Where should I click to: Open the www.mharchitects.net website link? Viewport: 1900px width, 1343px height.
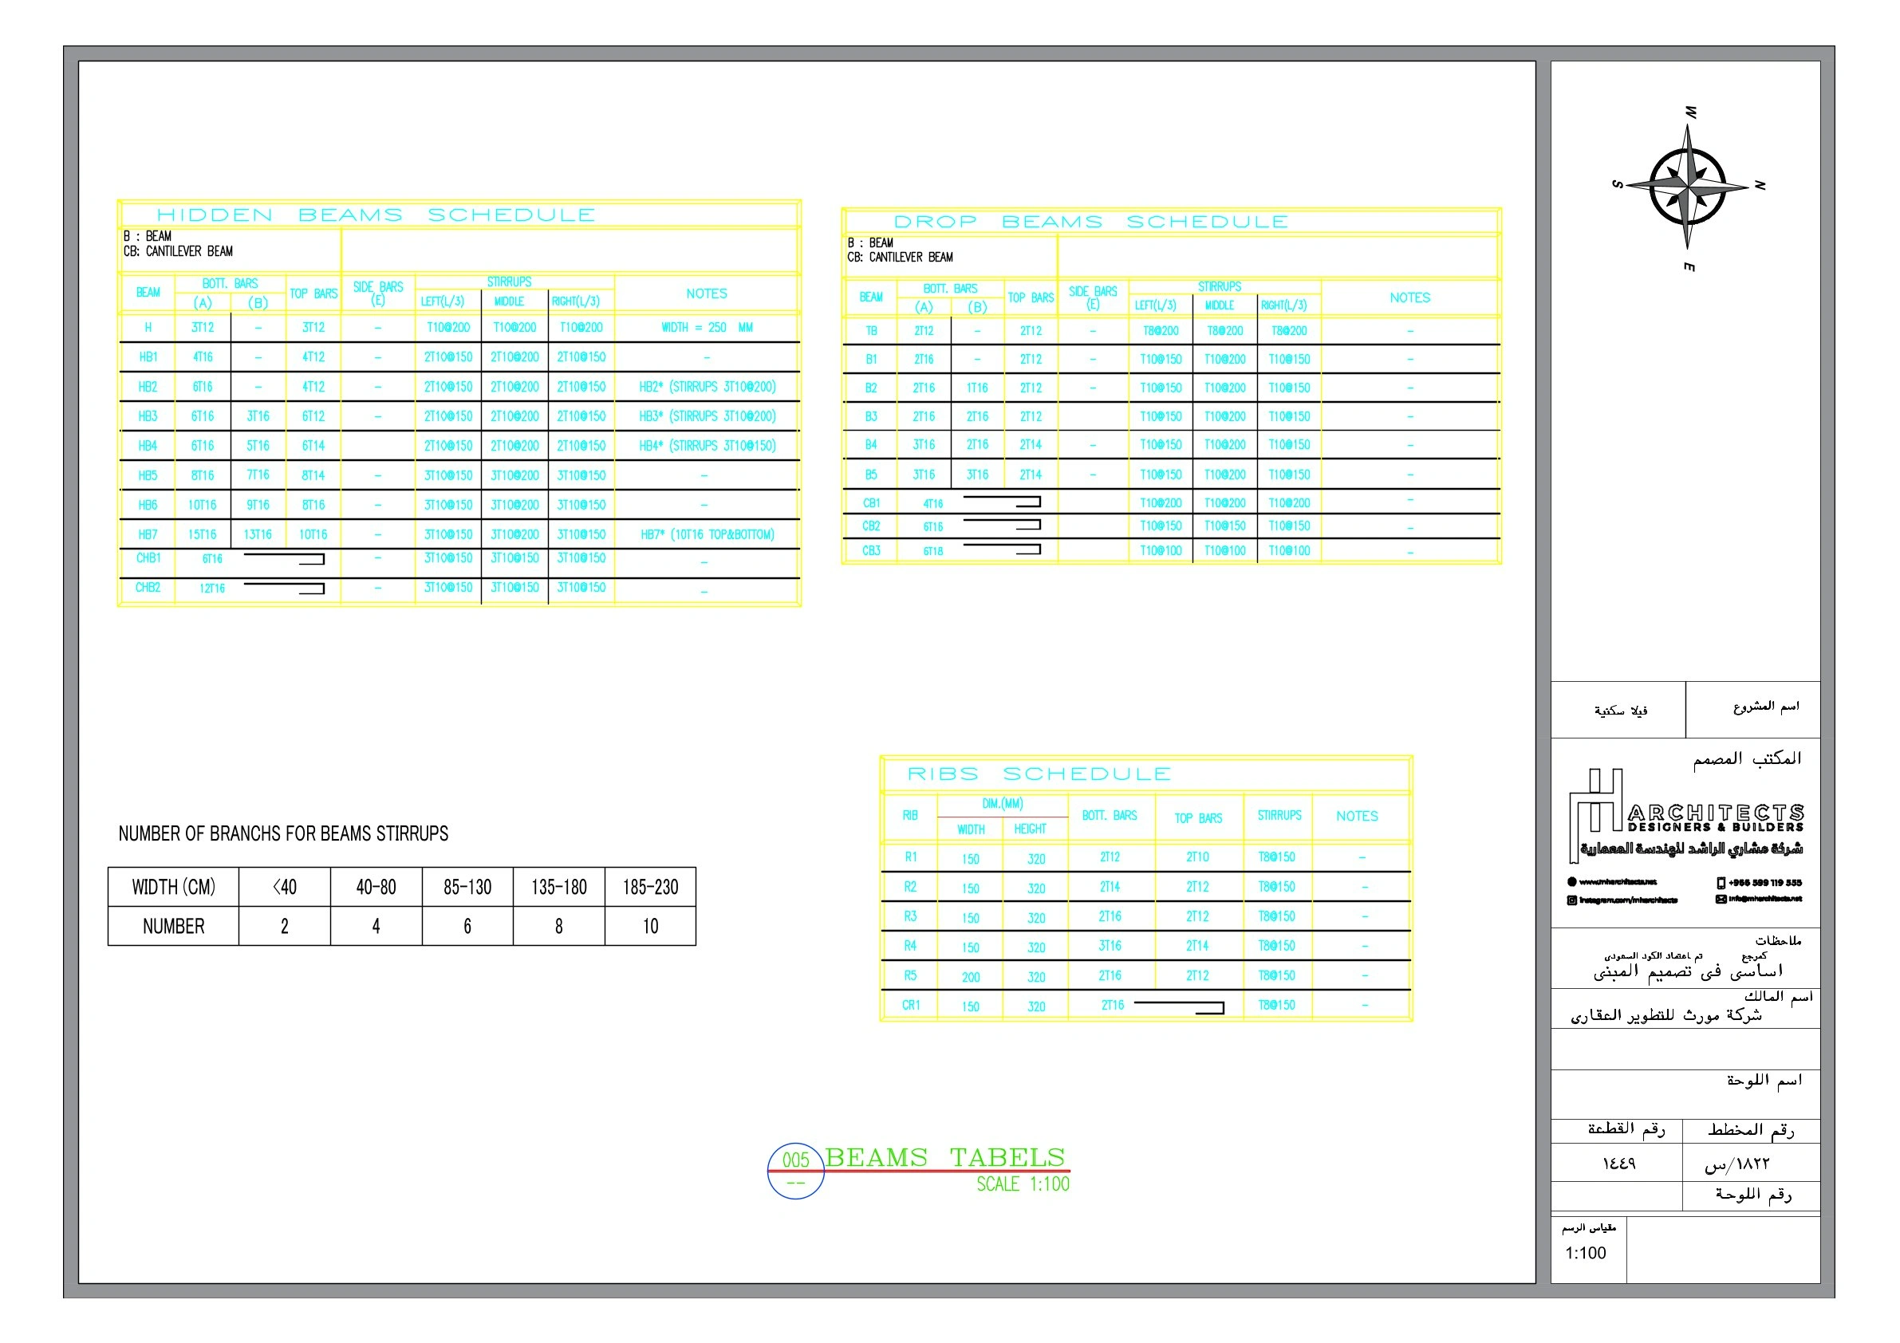1618,882
